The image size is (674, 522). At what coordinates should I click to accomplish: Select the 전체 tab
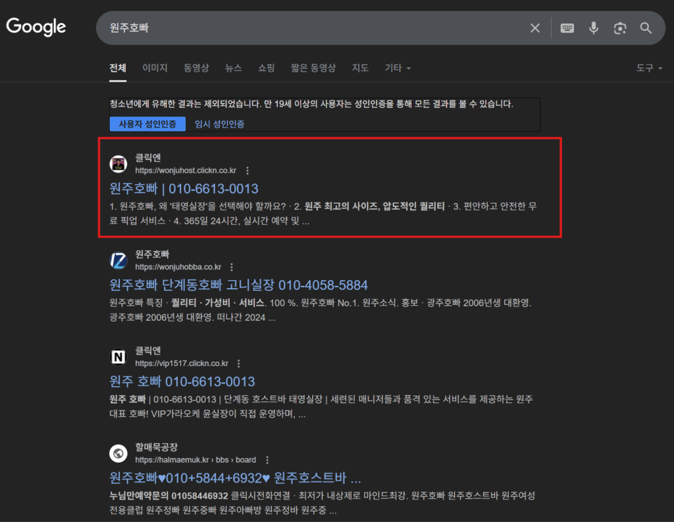[x=118, y=68]
